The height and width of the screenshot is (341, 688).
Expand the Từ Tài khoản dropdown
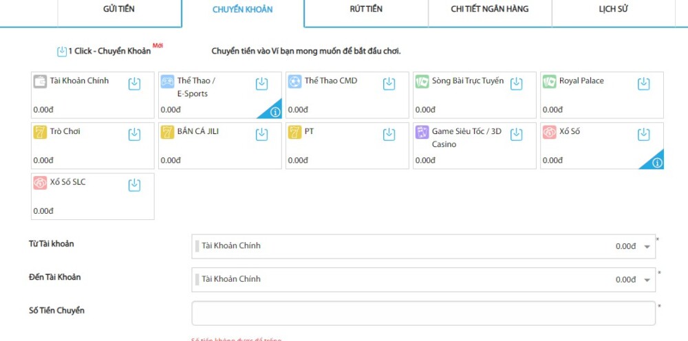646,247
